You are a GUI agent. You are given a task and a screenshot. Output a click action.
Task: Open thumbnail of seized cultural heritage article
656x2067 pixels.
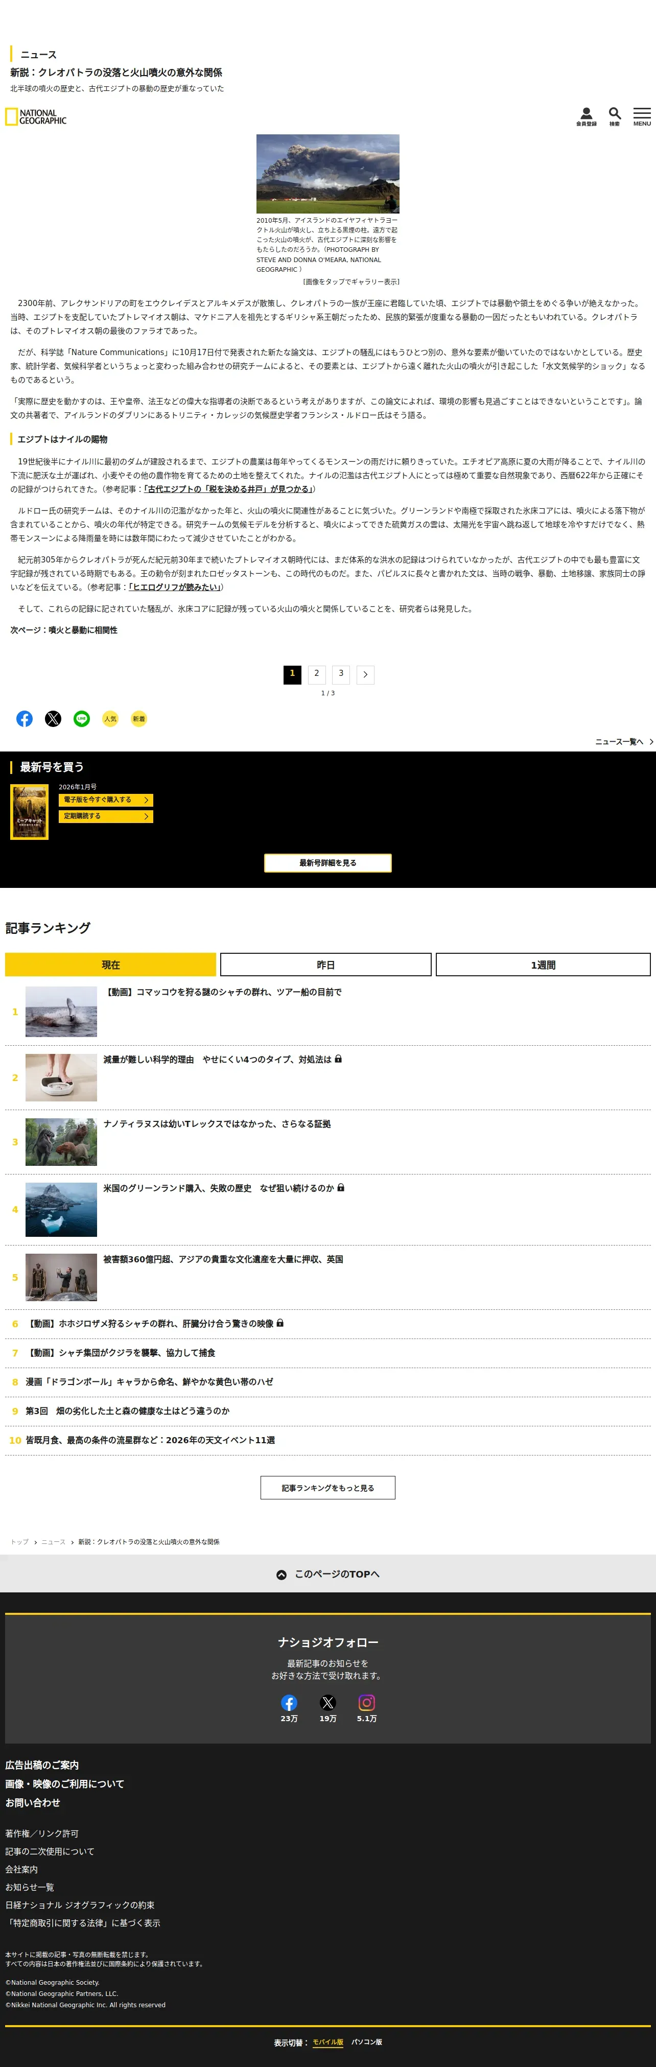[x=61, y=1277]
